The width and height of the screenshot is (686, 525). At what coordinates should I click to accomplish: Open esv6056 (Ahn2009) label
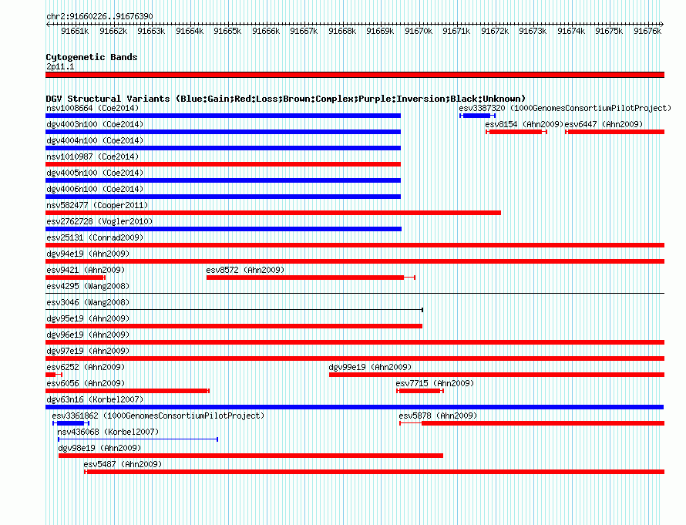tap(86, 383)
